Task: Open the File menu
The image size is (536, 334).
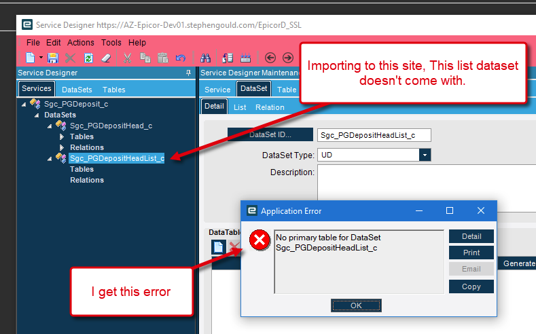Action: coord(33,43)
